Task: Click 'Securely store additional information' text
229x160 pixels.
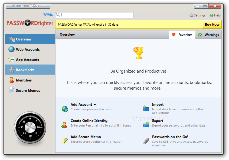Action: [96, 142]
